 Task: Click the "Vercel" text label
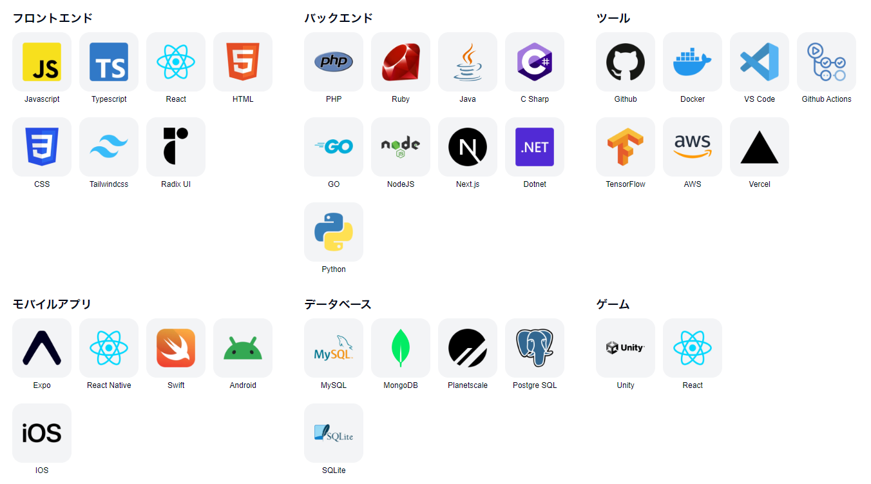760,184
